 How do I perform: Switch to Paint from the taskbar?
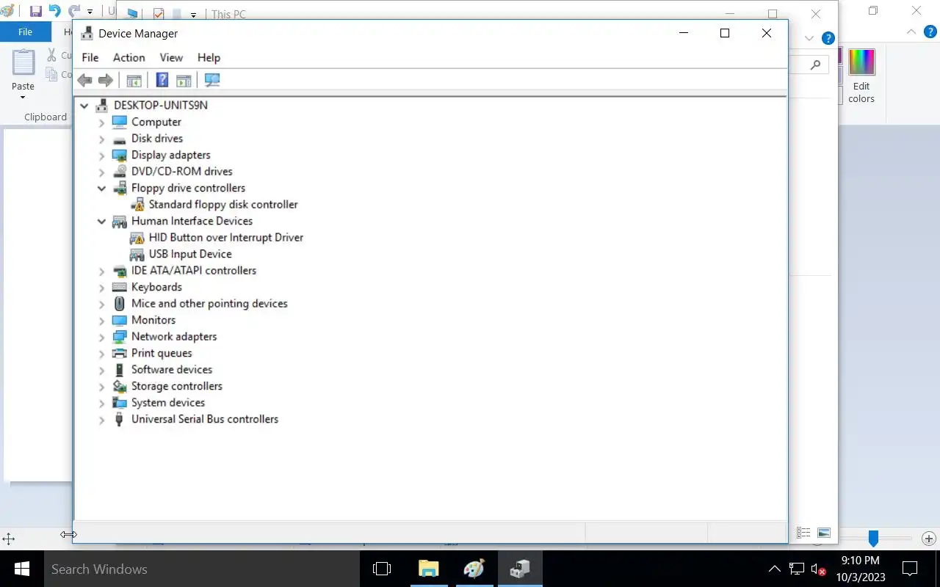click(x=474, y=569)
